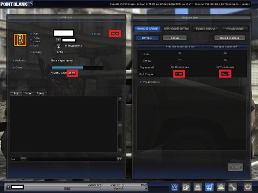
Task: Switch to the Клан chat tab
Action: (28, 93)
